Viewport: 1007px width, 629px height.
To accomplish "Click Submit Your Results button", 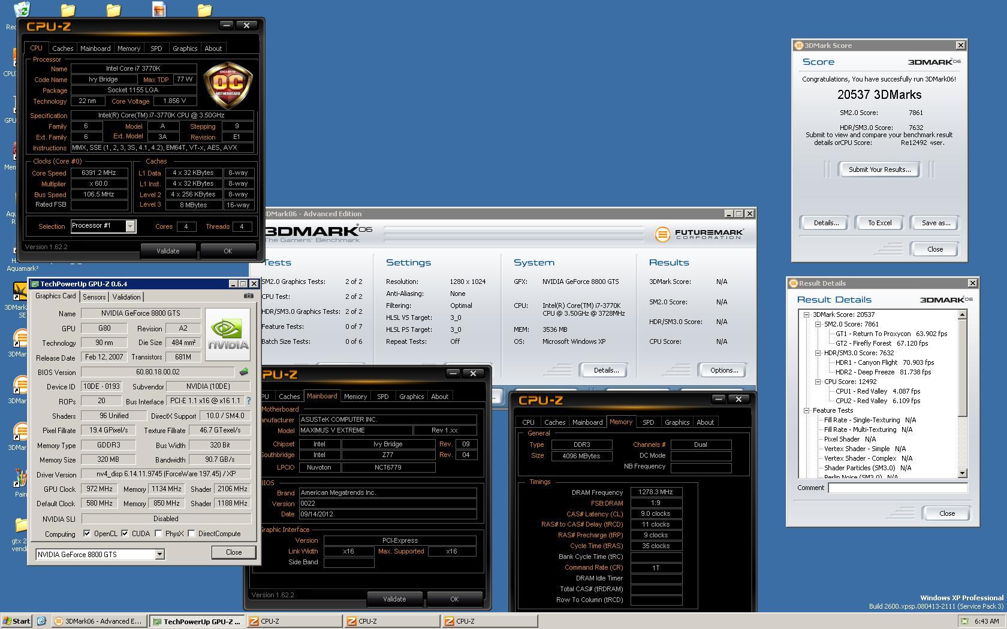I will click(x=879, y=170).
